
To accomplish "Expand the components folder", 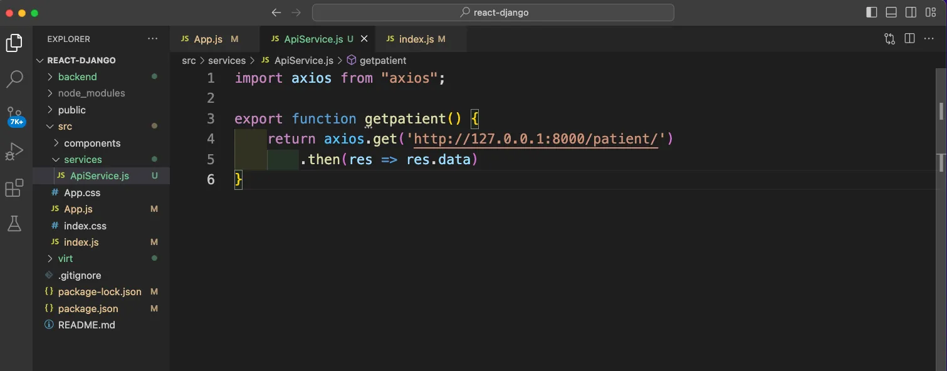I will point(101,143).
